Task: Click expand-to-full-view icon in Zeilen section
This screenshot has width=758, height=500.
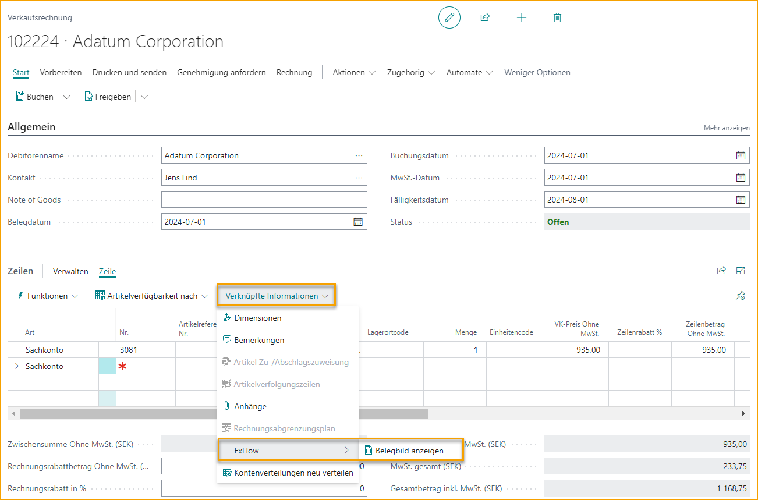Action: [x=741, y=271]
